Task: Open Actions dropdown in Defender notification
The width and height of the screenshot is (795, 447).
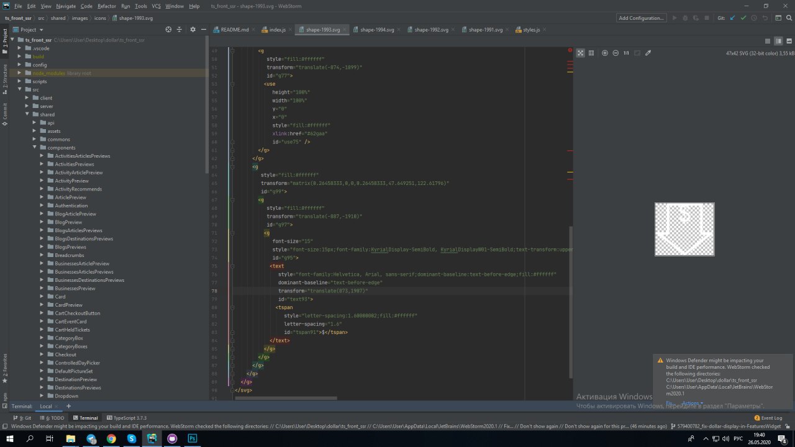Action: pos(692,403)
